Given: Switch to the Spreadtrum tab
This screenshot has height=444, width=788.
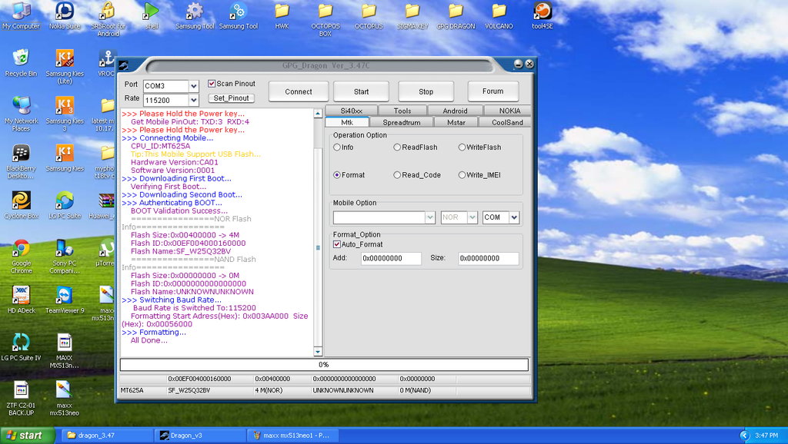Looking at the screenshot, I should click(x=401, y=121).
